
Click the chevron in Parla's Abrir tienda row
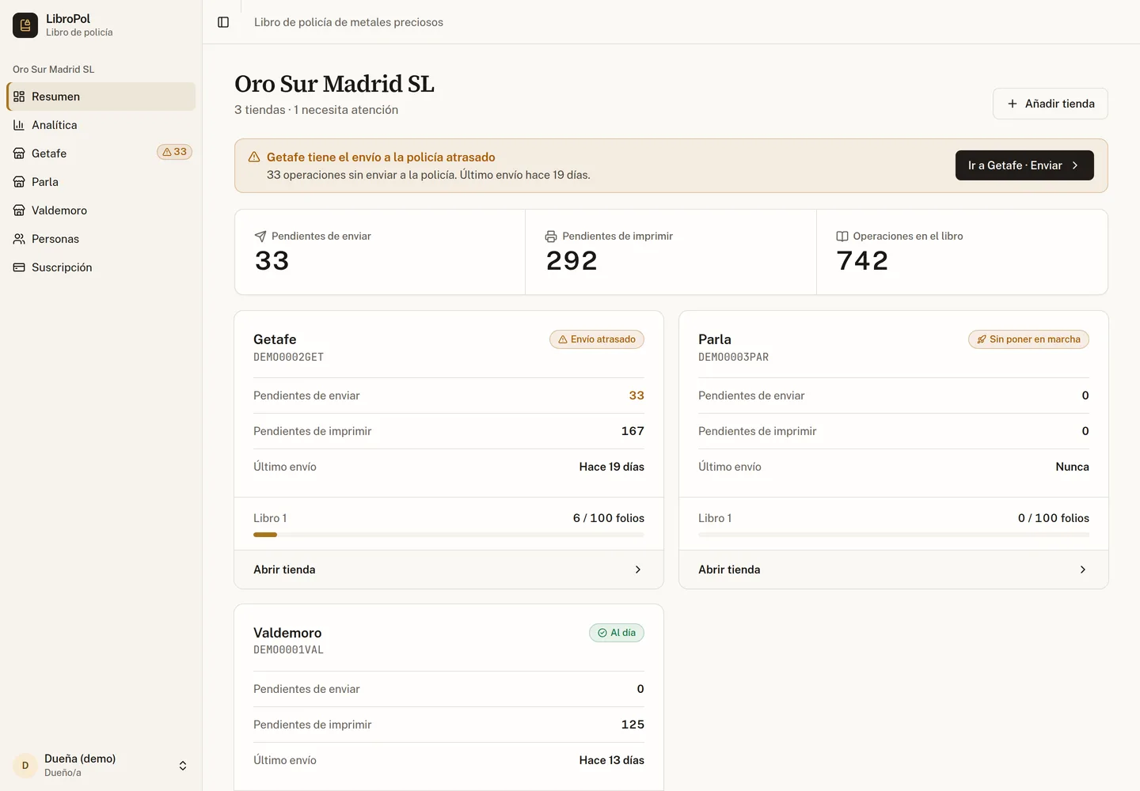(1083, 570)
